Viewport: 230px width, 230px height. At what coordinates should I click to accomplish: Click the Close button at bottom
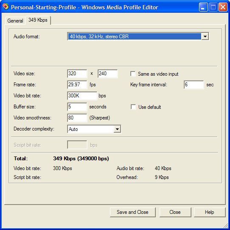[175, 212]
